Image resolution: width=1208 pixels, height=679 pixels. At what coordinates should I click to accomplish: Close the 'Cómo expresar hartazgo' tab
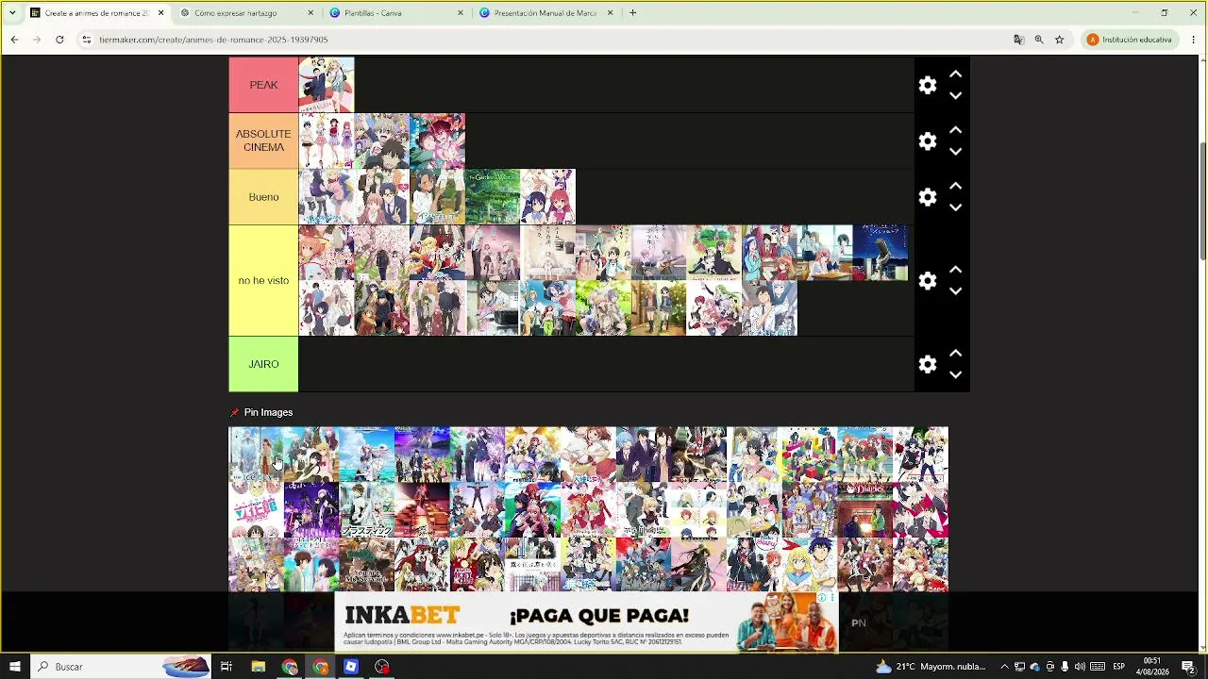tap(310, 13)
